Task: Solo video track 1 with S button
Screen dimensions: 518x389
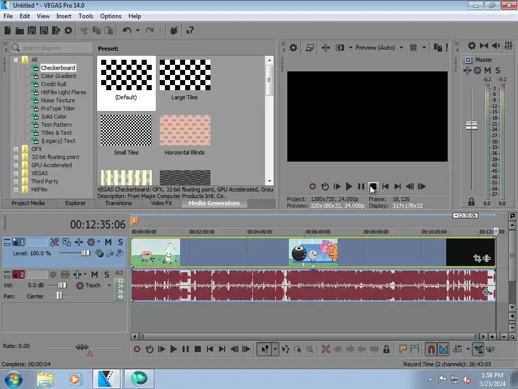Action: click(x=120, y=242)
